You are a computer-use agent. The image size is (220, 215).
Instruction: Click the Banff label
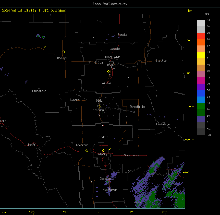(32, 145)
